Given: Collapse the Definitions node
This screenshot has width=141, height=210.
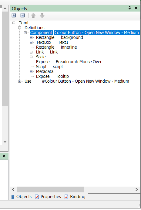Looking at the screenshot, I should 19,28.
